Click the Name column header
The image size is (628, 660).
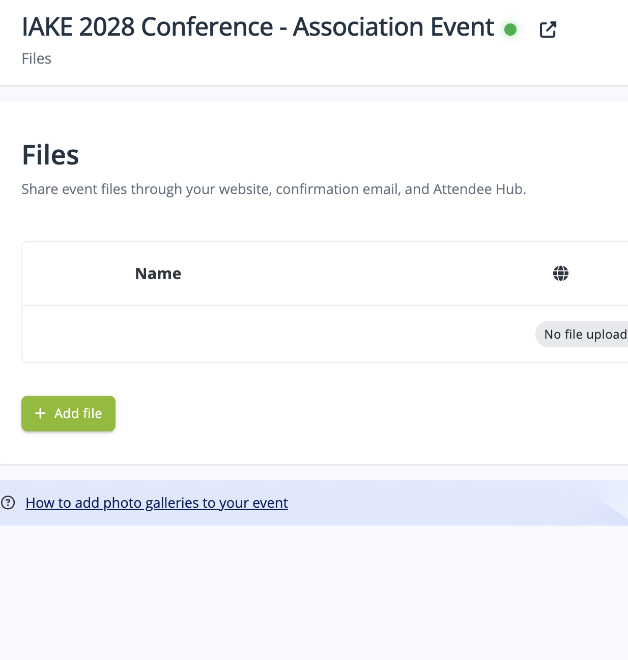[x=158, y=273]
